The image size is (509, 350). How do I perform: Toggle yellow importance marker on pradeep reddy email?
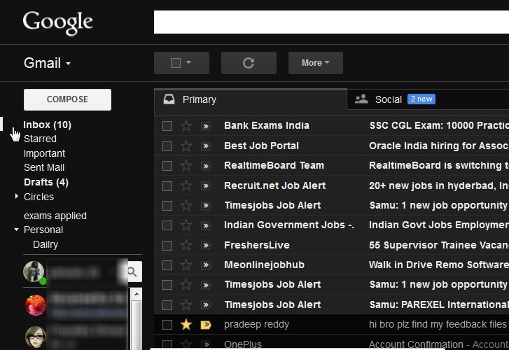point(206,325)
